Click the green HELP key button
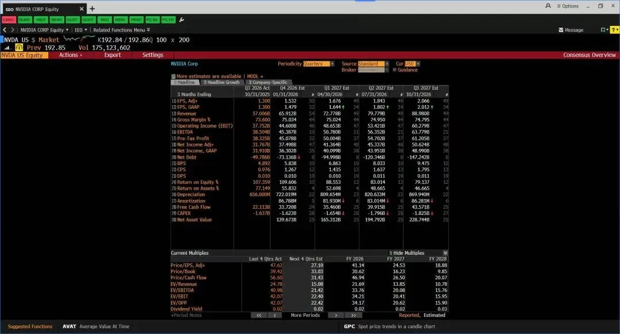Image resolution: width=620 pixels, height=334 pixels. tap(41, 20)
